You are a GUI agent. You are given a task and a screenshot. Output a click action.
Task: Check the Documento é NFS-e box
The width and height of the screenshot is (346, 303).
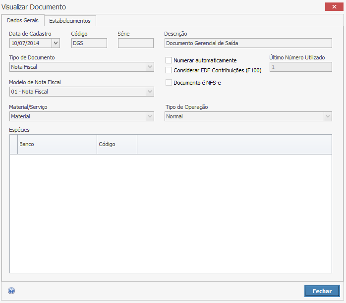[x=169, y=83]
